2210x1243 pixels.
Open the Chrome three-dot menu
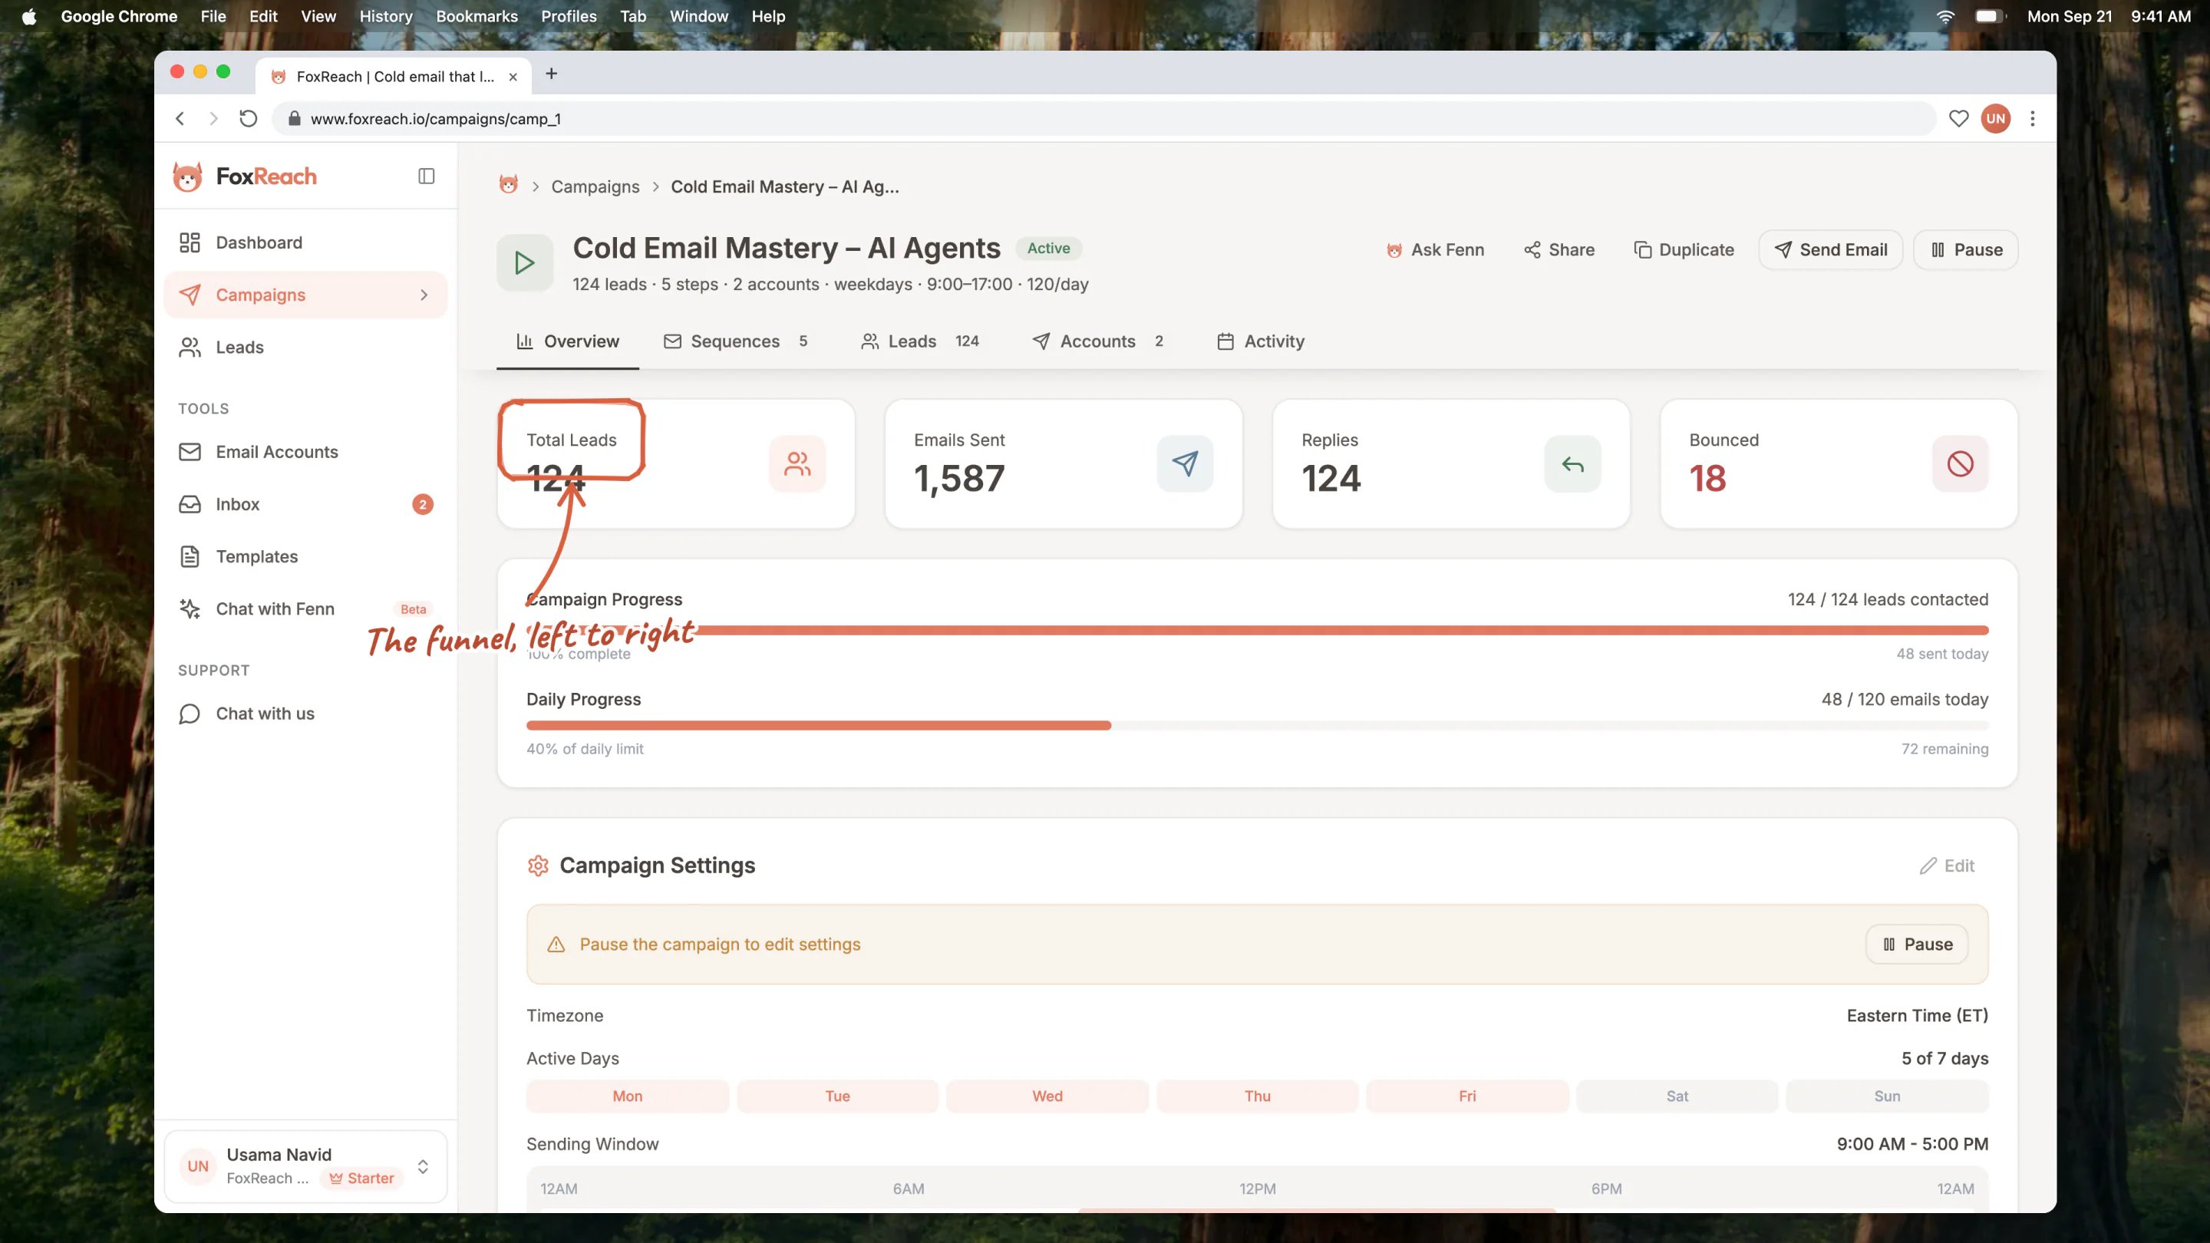(2031, 118)
